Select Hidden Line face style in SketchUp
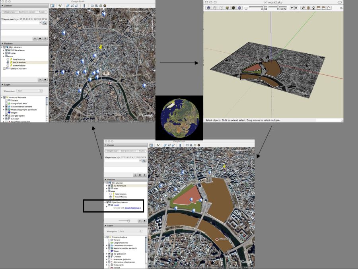 221,8
